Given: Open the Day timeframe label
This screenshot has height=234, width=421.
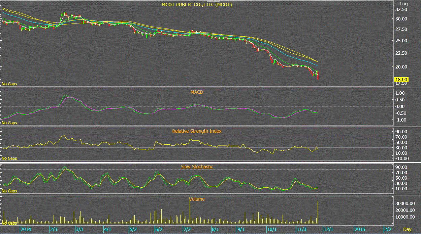Looking at the screenshot, I should (407, 229).
